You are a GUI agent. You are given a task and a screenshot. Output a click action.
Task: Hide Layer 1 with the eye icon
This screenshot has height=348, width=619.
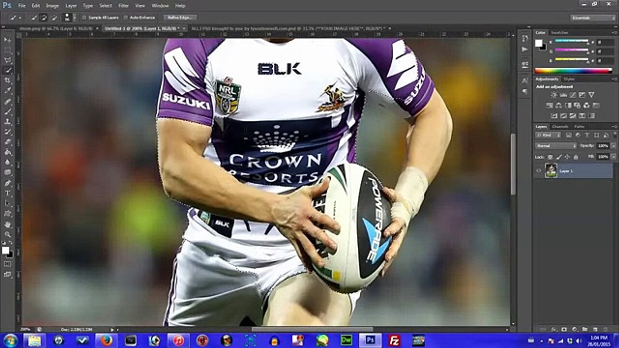pos(539,171)
